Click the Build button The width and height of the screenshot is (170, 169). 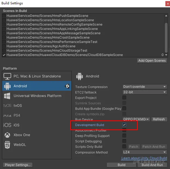click(x=122, y=165)
